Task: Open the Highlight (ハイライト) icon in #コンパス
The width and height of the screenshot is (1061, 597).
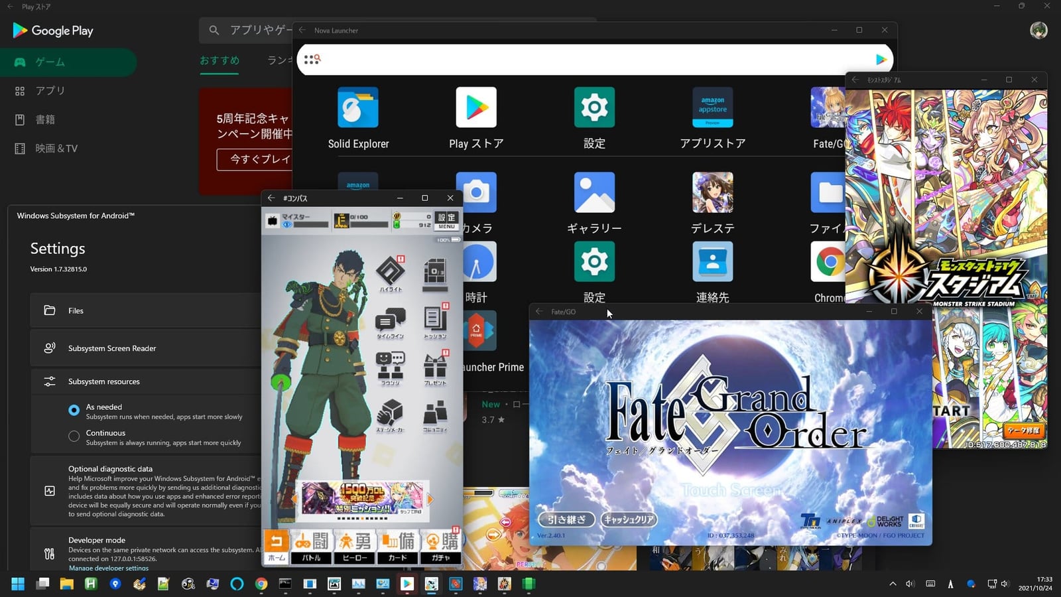Action: (x=390, y=272)
